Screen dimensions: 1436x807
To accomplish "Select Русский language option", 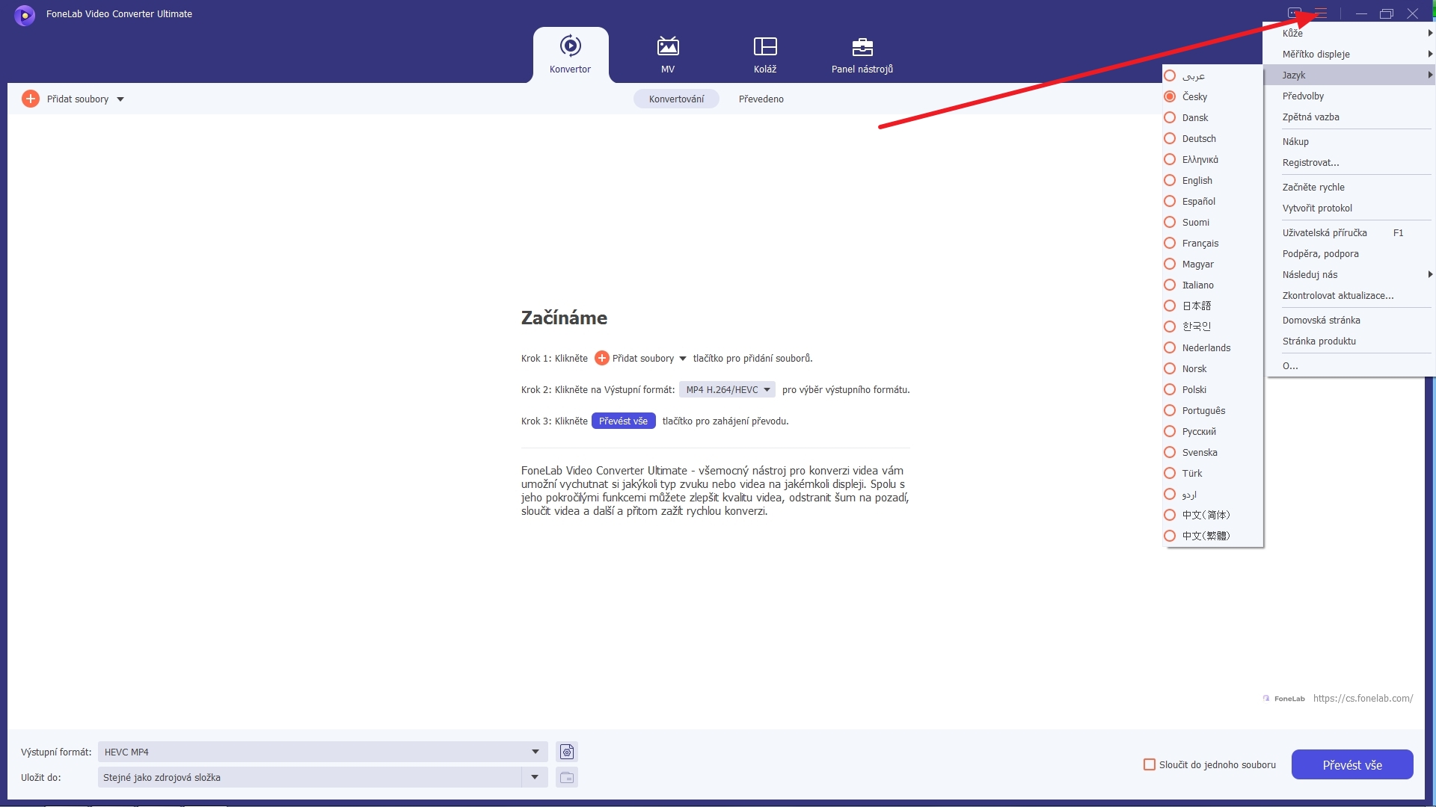I will click(x=1212, y=431).
